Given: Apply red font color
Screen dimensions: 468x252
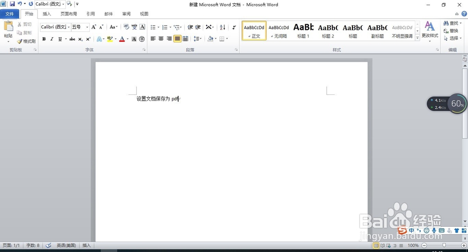Looking at the screenshot, I should [122, 39].
